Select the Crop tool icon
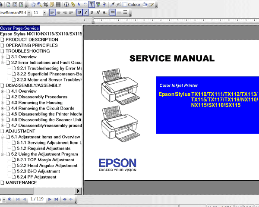Viewport: 259px width, 207px height. coord(46,4)
